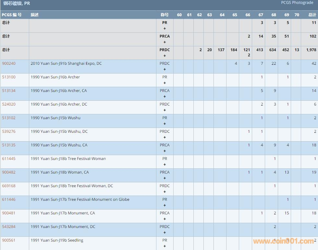
Task: Expand plus grades for 1991 Seedling row
Action: pos(165,246)
